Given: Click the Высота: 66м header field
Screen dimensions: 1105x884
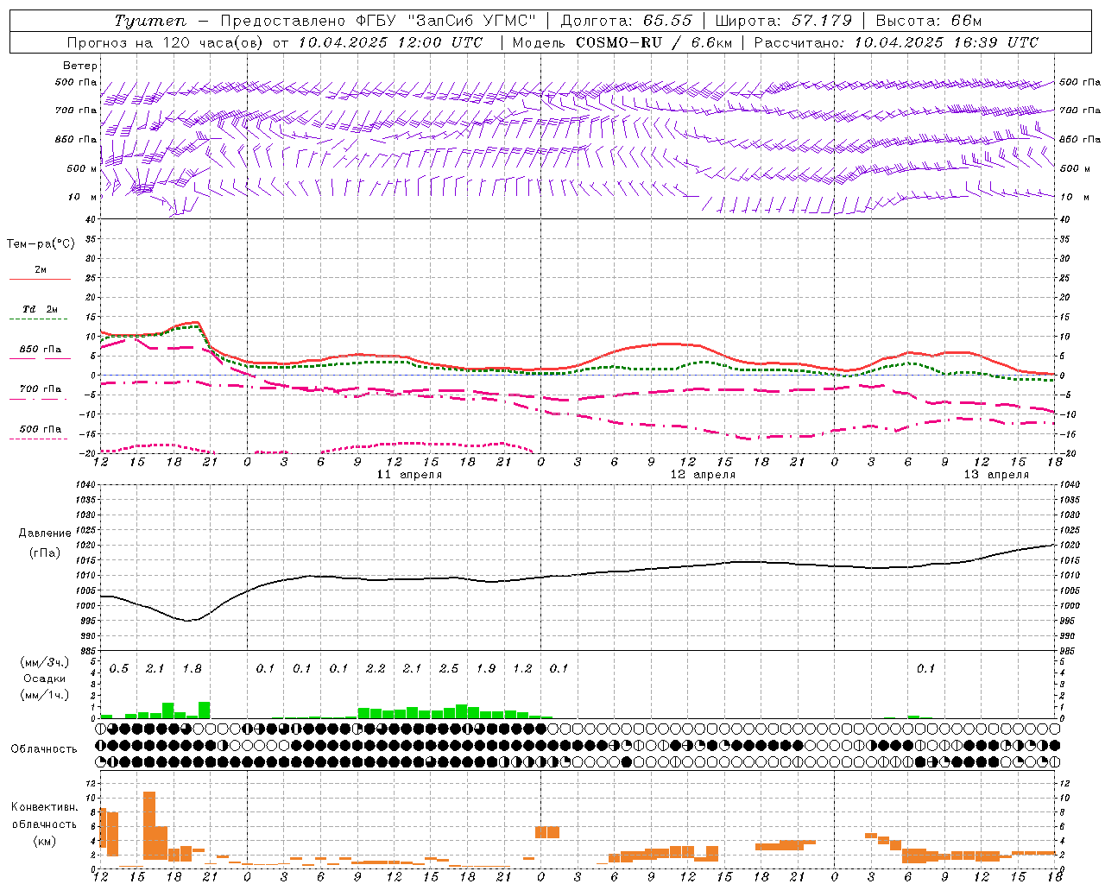Looking at the screenshot, I should pyautogui.click(x=929, y=21).
